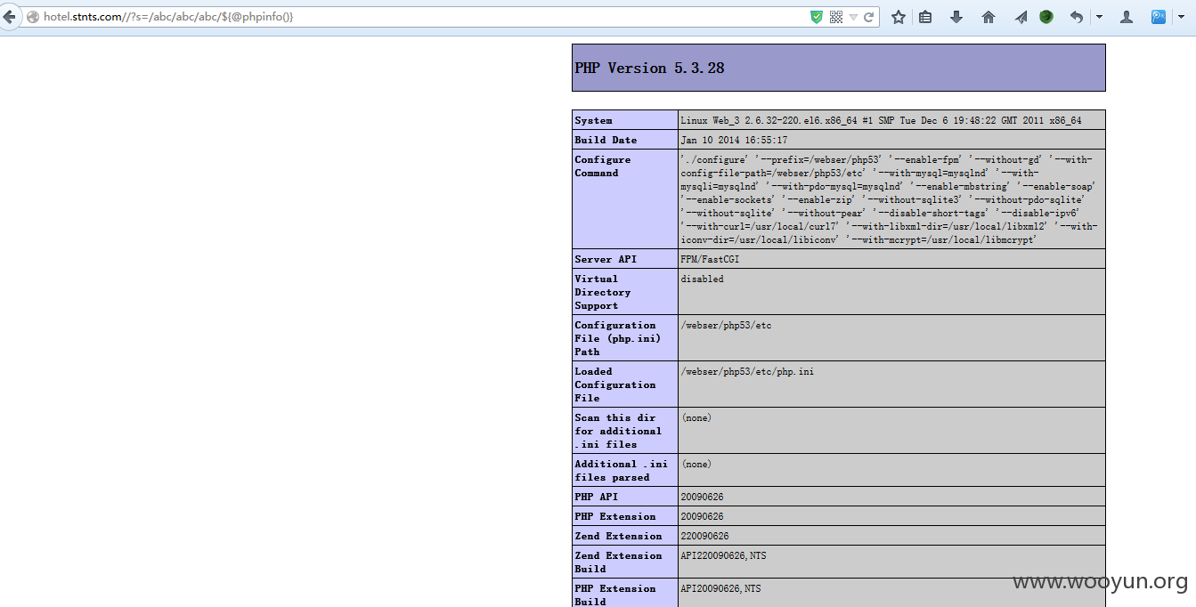The height and width of the screenshot is (607, 1196).
Task: Select Virtual Directory Support label
Action: [625, 292]
